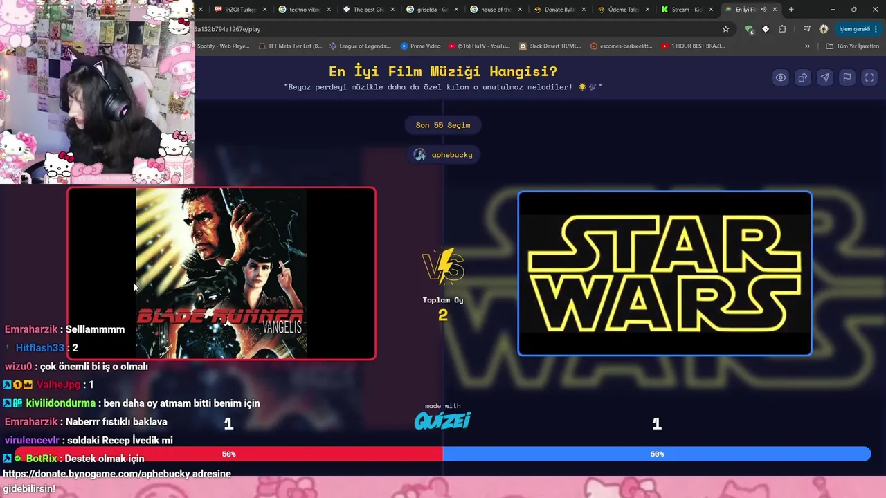Click the 'Toplam Oy' label
The height and width of the screenshot is (498, 886).
pos(443,300)
